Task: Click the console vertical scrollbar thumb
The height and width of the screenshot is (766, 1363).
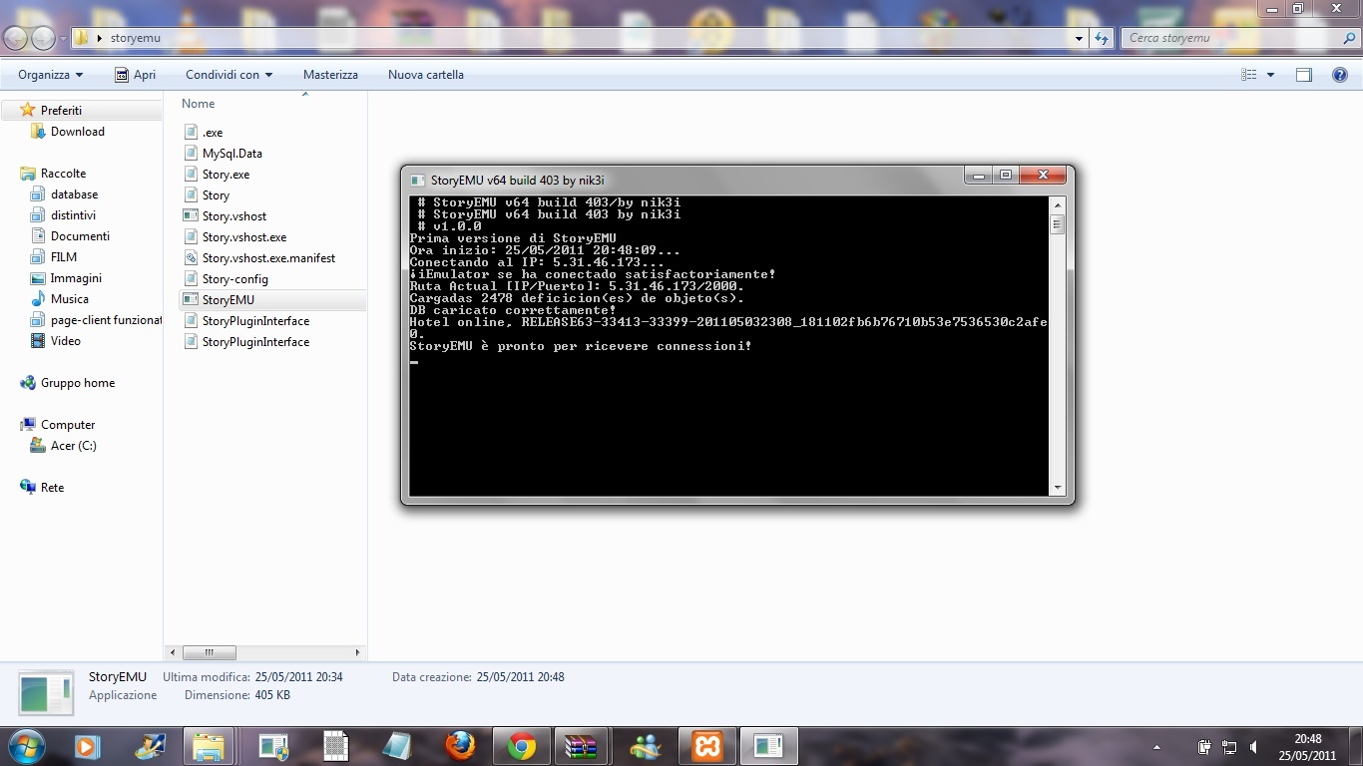Action: pyautogui.click(x=1058, y=224)
